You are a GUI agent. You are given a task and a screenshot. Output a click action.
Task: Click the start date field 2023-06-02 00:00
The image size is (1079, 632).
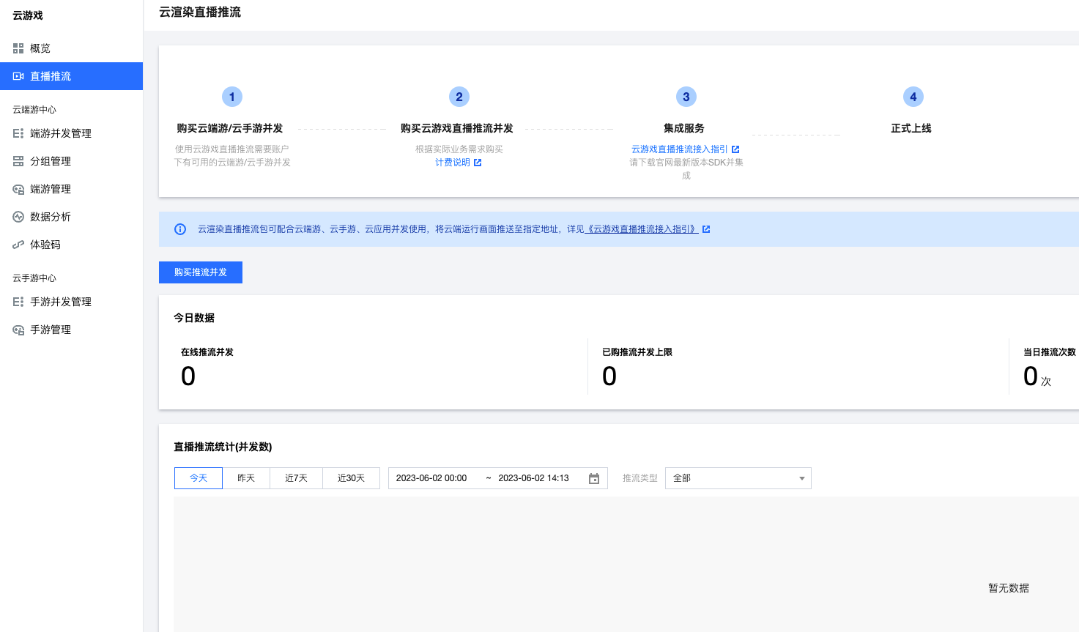click(431, 478)
